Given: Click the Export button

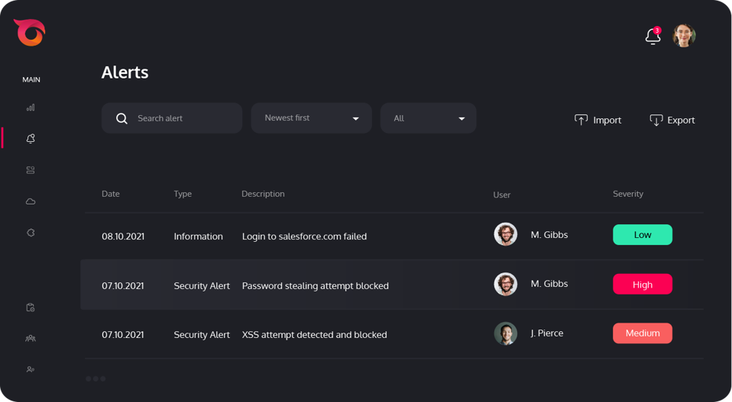Looking at the screenshot, I should (672, 120).
